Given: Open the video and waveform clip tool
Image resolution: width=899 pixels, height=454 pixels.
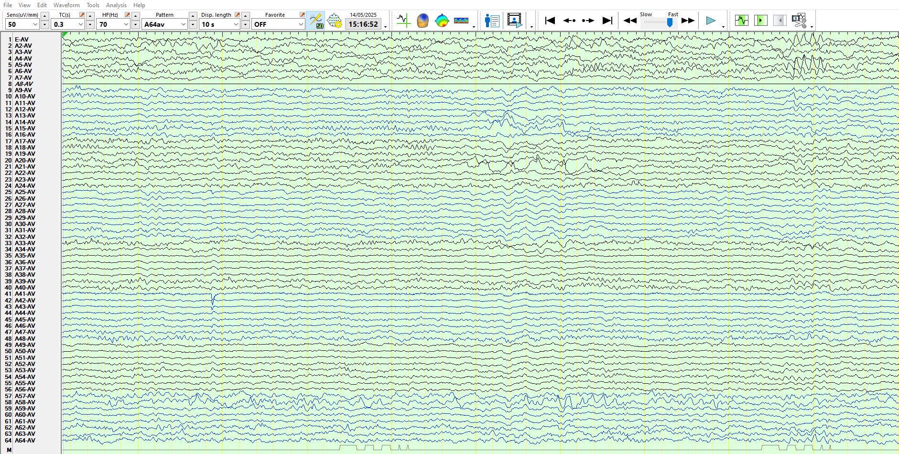Looking at the screenshot, I should tap(799, 21).
